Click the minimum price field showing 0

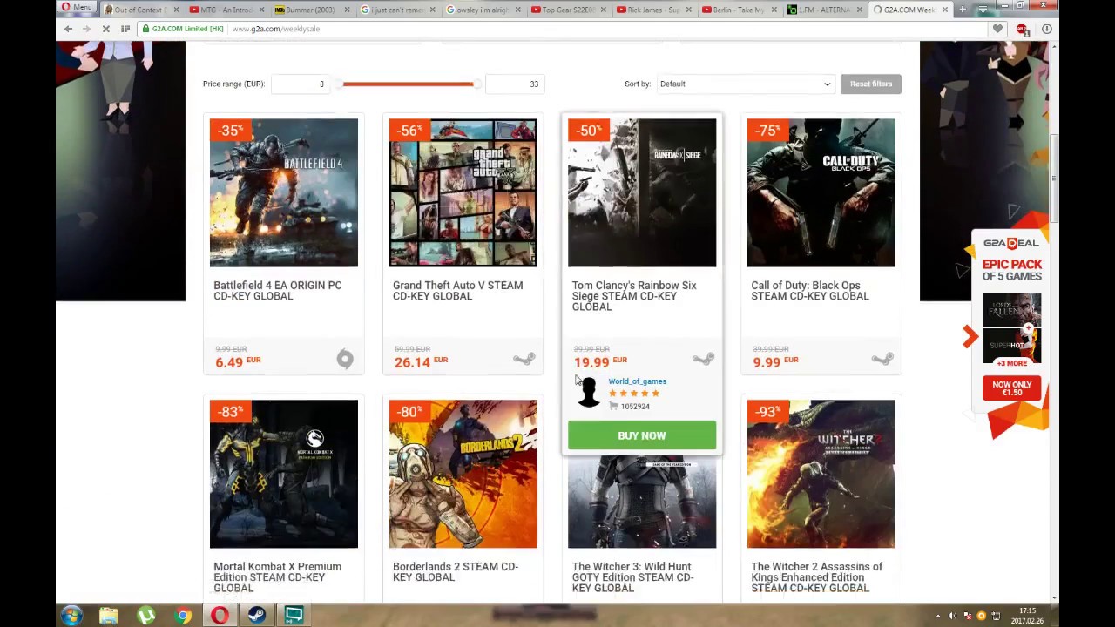point(302,84)
